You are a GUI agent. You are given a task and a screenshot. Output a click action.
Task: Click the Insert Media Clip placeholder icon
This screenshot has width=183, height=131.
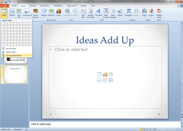[x=111, y=80]
